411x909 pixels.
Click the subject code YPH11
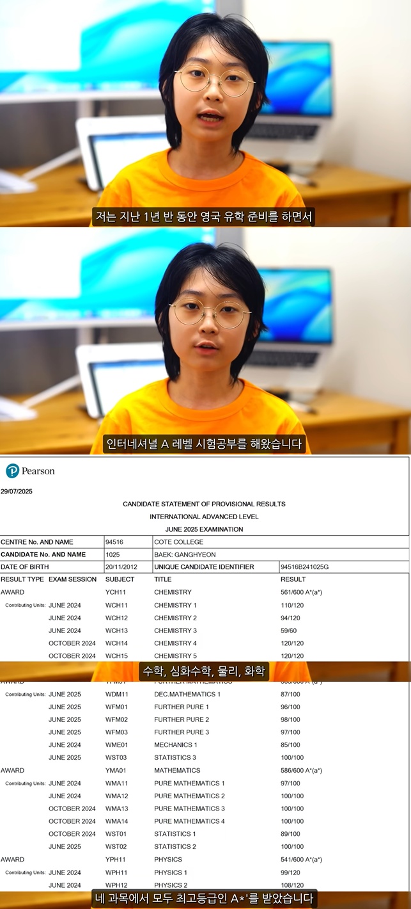tap(116, 859)
